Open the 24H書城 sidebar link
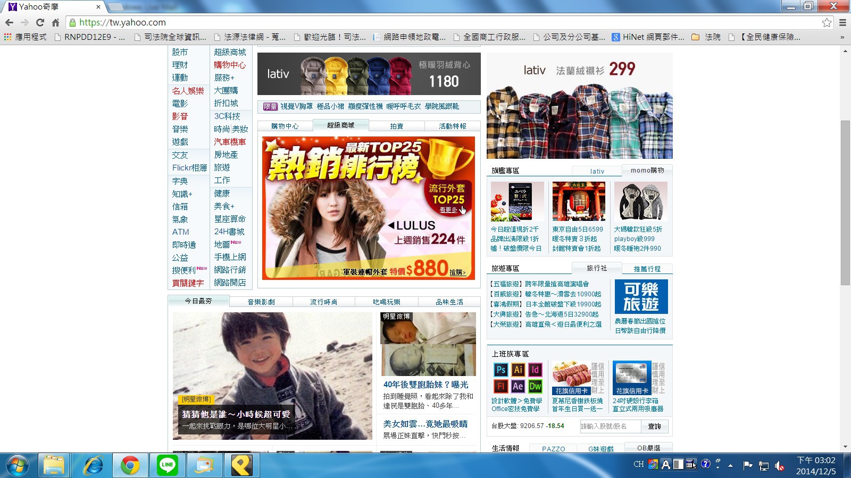851x478 pixels. coord(229,232)
